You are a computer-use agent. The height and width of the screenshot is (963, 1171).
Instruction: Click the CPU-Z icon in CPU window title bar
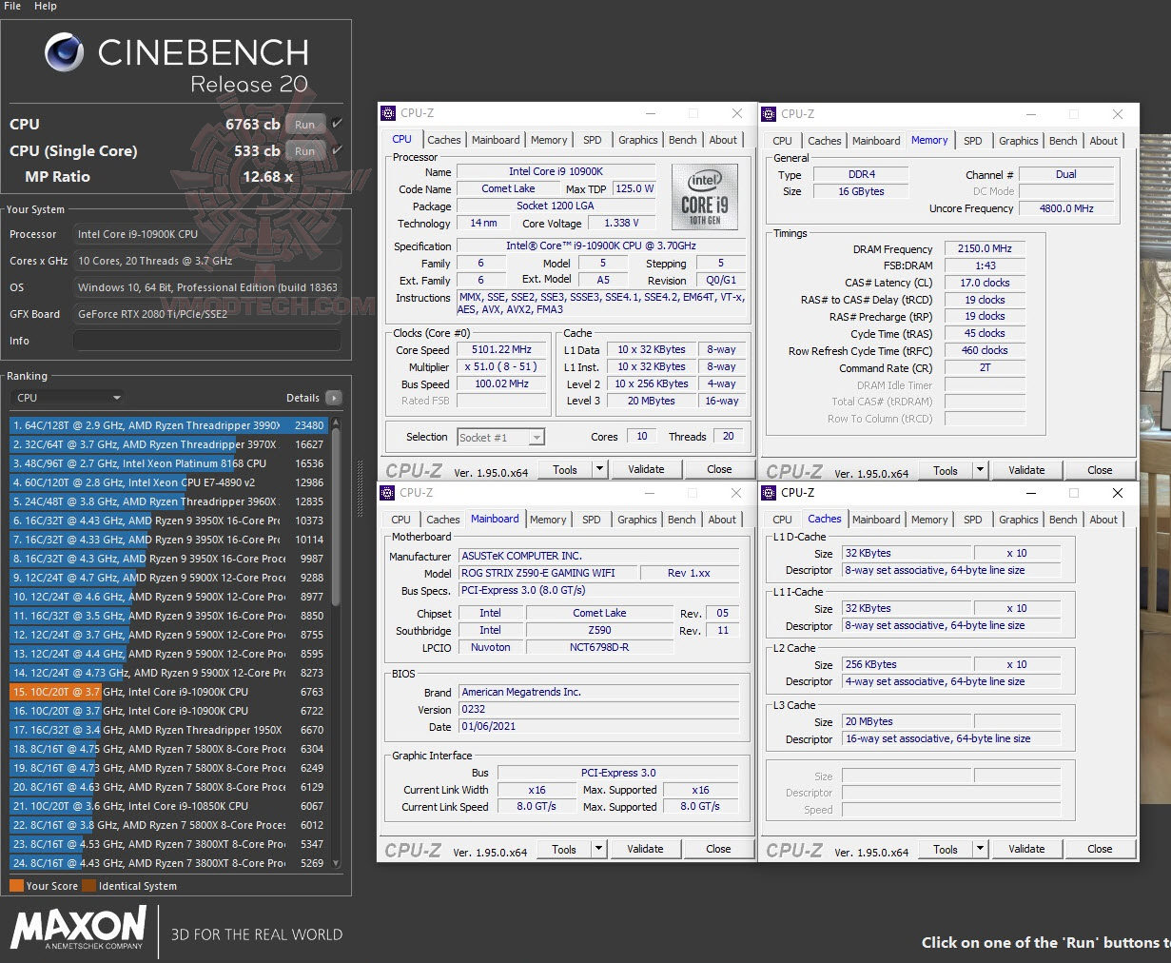click(x=388, y=113)
